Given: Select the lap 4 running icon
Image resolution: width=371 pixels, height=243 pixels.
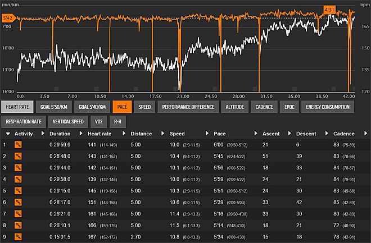Looking at the screenshot, I should point(18,179).
